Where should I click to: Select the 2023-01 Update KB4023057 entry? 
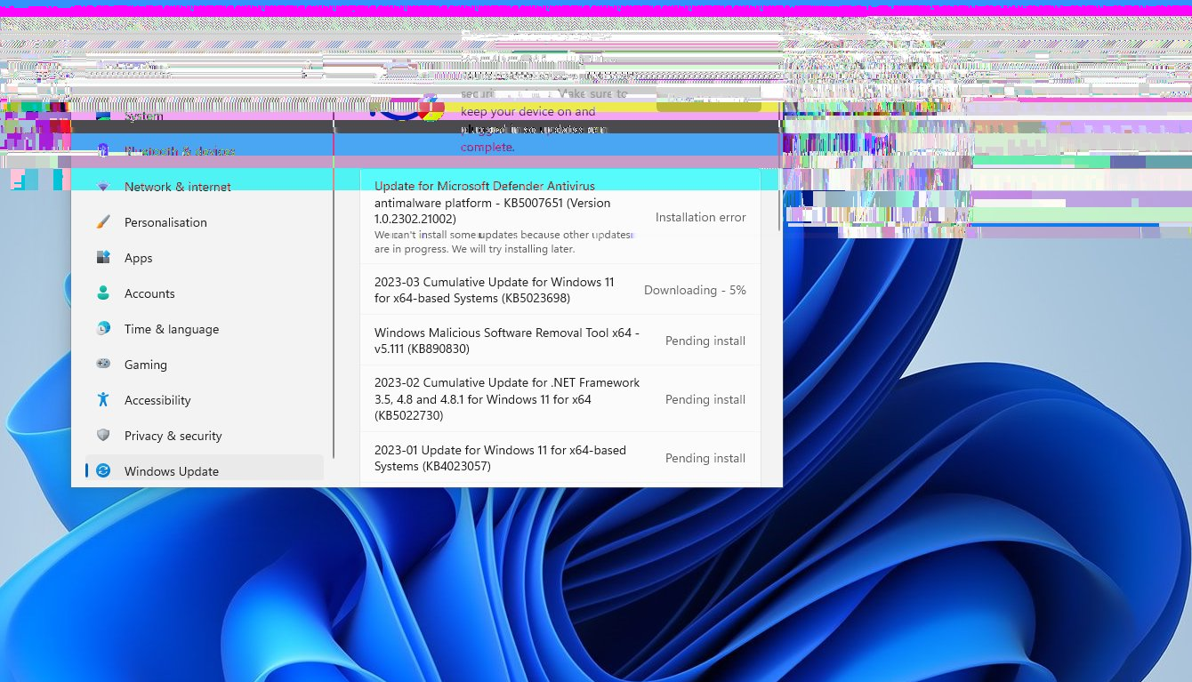pyautogui.click(x=500, y=458)
